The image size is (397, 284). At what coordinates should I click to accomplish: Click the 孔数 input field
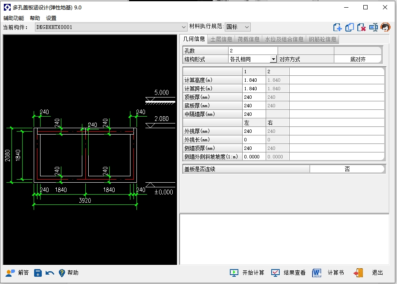pos(252,51)
